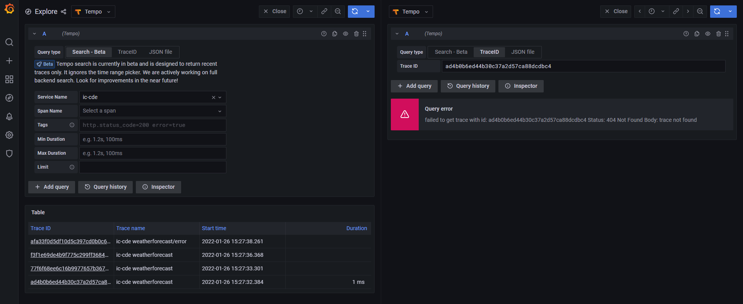743x304 pixels.
Task: Grab the drag handle of left query A
Action: (x=365, y=34)
